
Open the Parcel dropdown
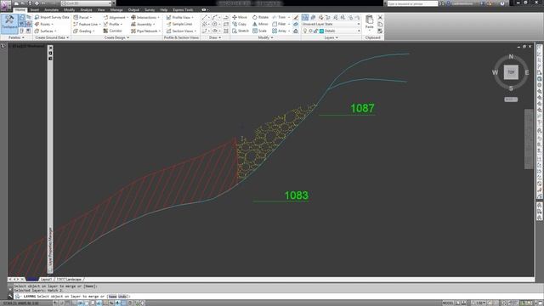point(82,17)
